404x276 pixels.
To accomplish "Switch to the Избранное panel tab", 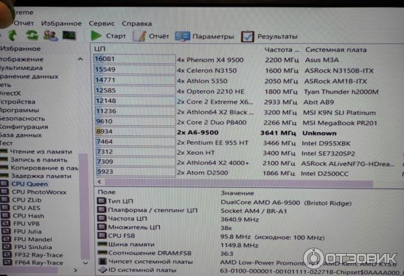I will click(x=20, y=48).
